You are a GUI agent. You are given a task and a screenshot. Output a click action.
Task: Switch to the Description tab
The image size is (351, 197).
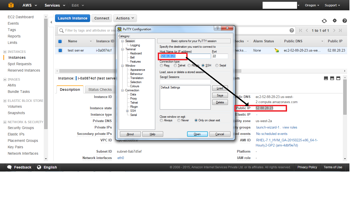pos(70,90)
